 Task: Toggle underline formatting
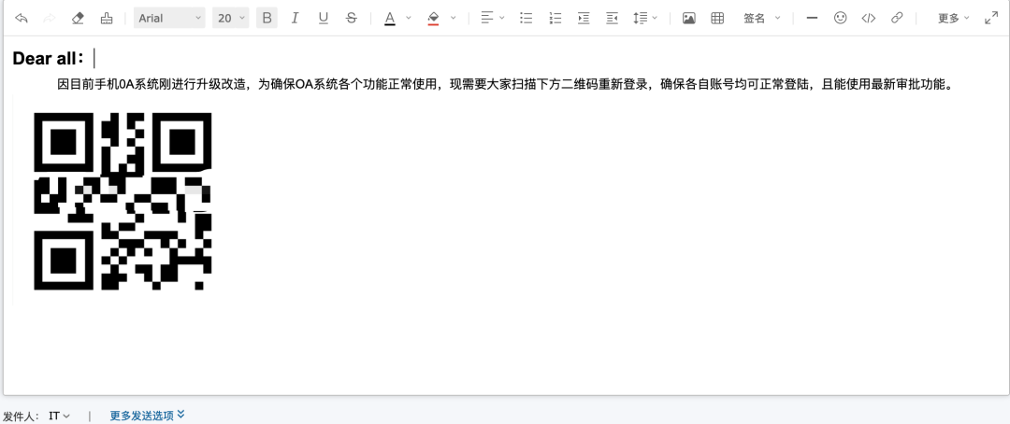324,18
